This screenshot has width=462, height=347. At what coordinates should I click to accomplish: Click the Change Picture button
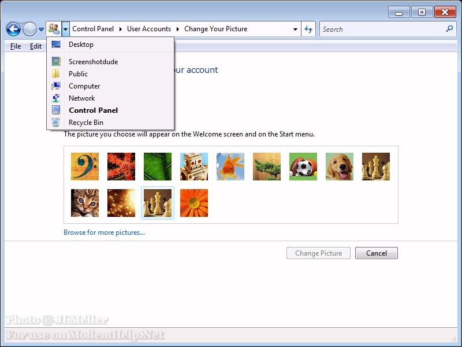click(x=318, y=253)
